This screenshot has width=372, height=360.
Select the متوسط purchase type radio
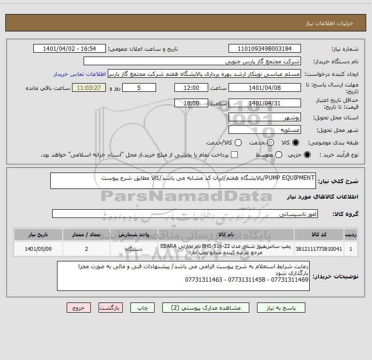point(279,155)
